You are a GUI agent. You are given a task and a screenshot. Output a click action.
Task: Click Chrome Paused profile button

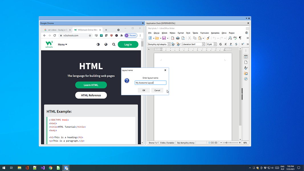(131, 35)
